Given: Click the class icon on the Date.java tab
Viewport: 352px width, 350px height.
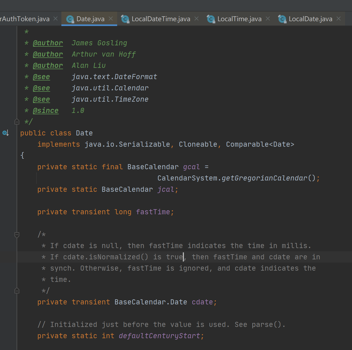Looking at the screenshot, I should [70, 19].
